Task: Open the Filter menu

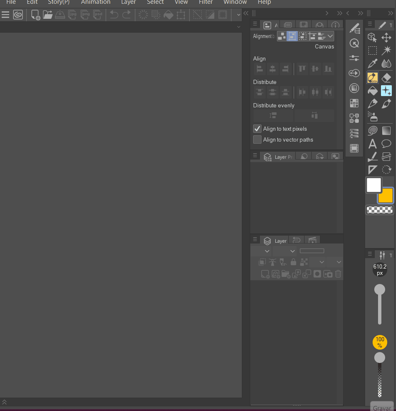Action: coord(206,2)
